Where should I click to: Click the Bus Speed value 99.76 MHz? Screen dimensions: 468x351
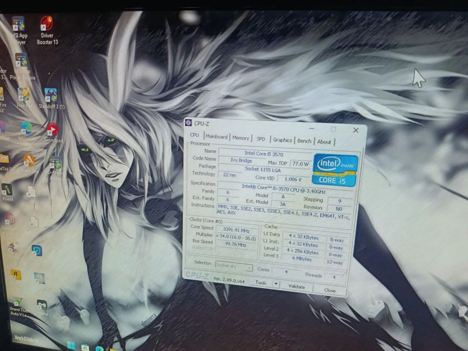(x=235, y=244)
